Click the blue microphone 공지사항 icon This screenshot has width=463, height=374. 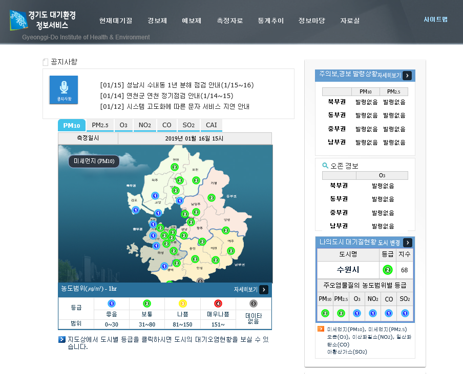pos(64,90)
